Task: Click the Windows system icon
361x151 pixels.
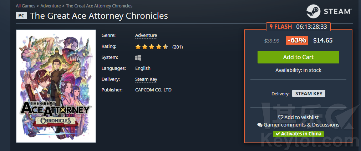Action: pyautogui.click(x=138, y=58)
